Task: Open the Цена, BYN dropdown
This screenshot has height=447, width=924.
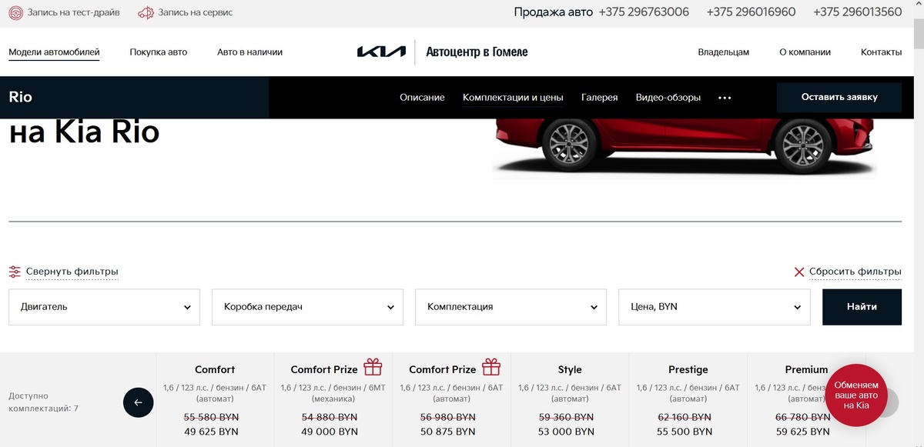Action: (x=715, y=307)
